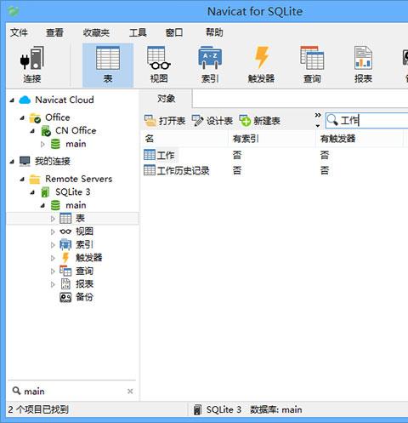Click 2 个项目已找到 status text

click(38, 409)
